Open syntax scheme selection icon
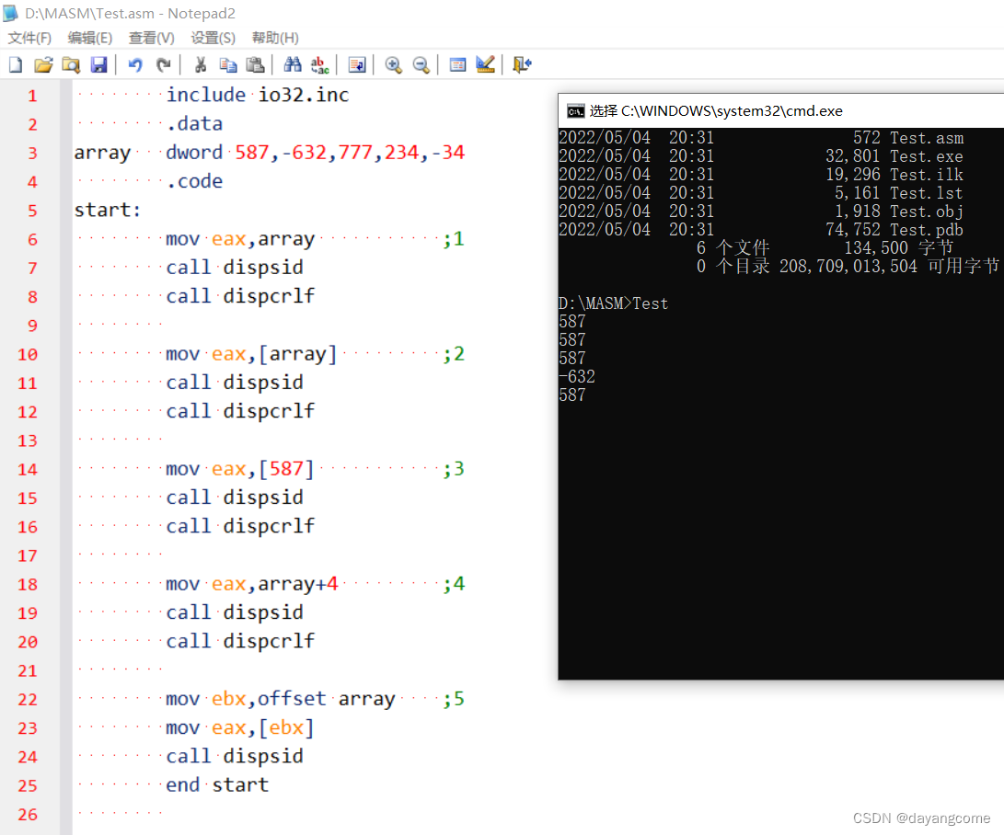 coord(457,64)
